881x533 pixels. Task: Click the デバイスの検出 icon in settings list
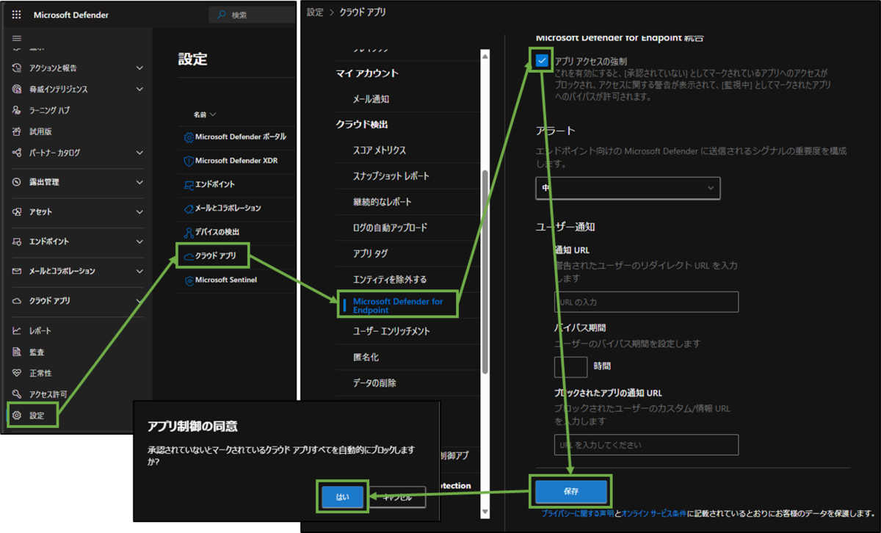(x=189, y=232)
